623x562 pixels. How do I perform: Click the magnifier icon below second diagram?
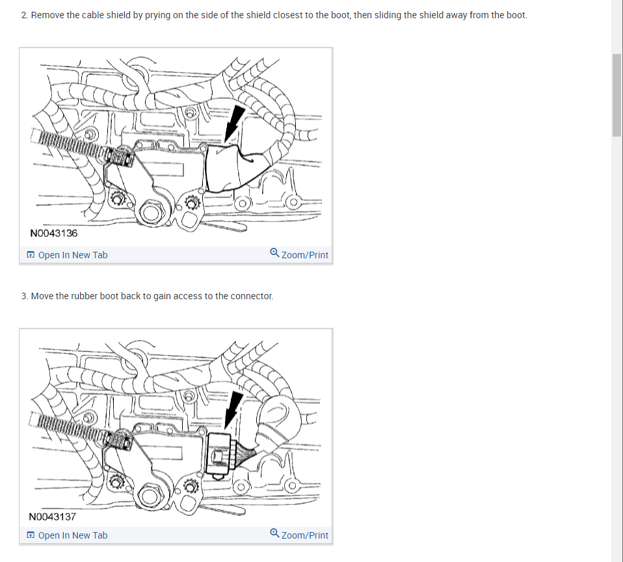point(274,533)
